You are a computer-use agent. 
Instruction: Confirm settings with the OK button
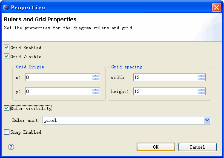(x=156, y=147)
